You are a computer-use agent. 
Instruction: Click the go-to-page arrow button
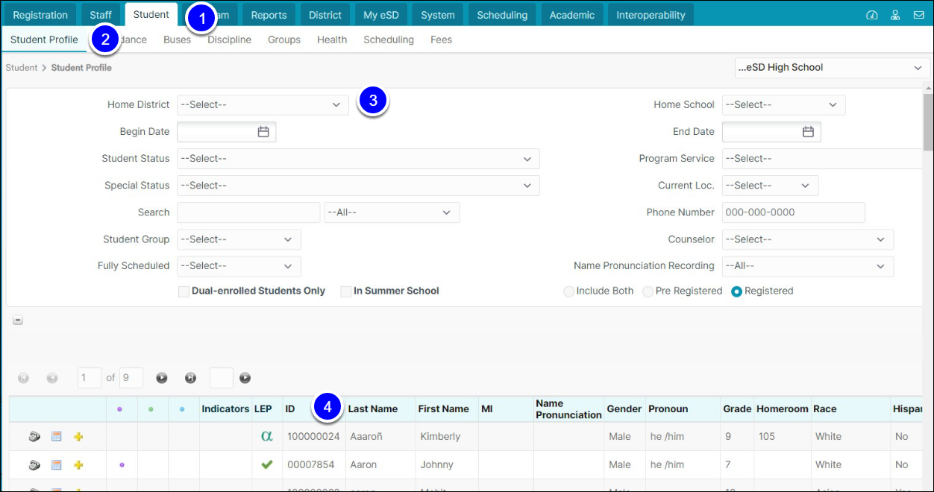coord(245,378)
